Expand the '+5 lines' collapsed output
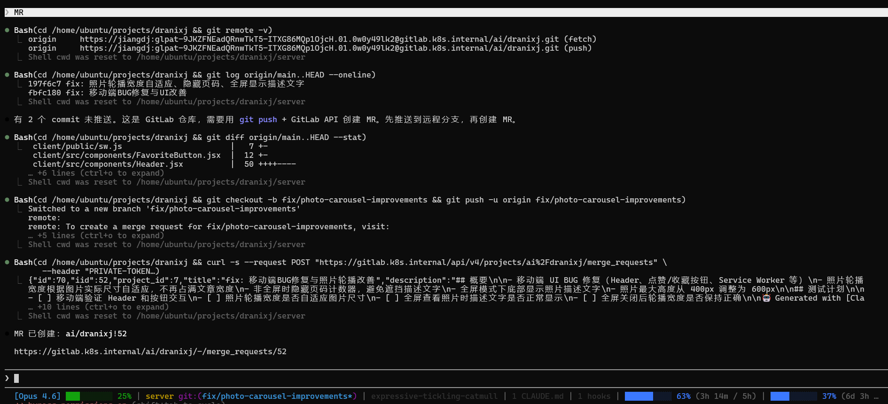Viewport: 888px width, 404px height. pos(96,235)
